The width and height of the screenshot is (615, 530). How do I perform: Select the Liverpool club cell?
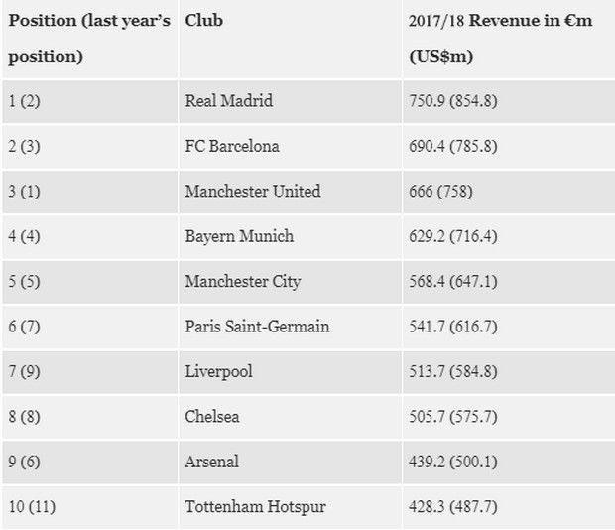[x=218, y=371]
